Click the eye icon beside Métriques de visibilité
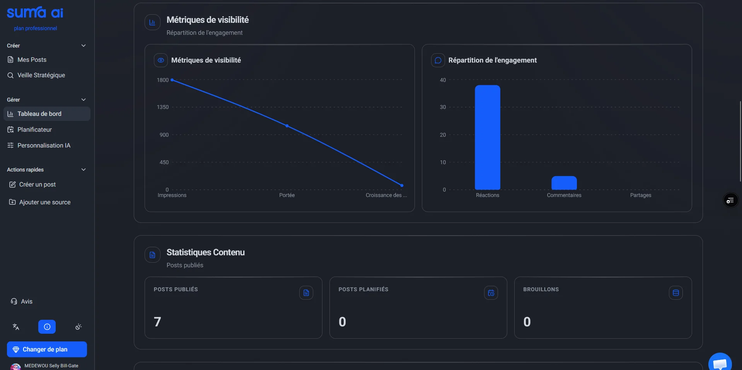Screen dimensions: 742x370 click(161, 60)
